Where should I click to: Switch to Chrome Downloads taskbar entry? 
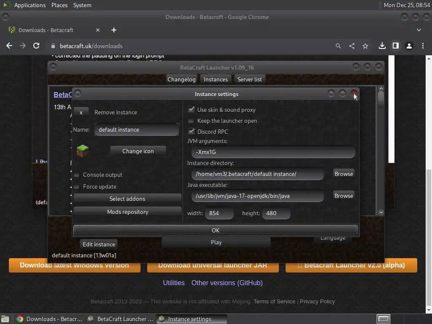(50, 319)
